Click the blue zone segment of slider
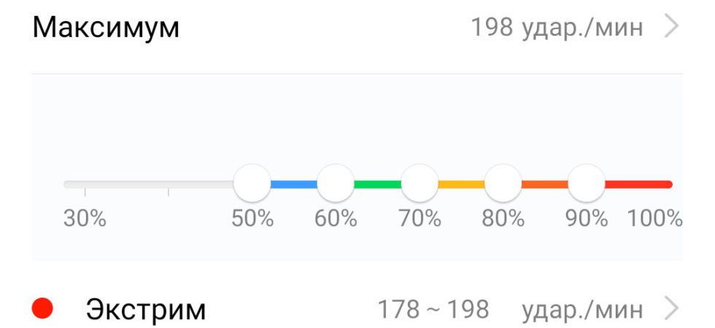715x328 pixels. click(293, 184)
